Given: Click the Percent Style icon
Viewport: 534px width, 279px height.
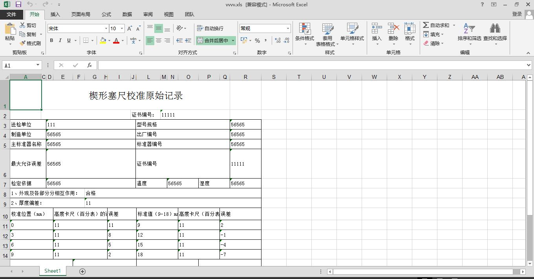Looking at the screenshot, I should (x=257, y=40).
